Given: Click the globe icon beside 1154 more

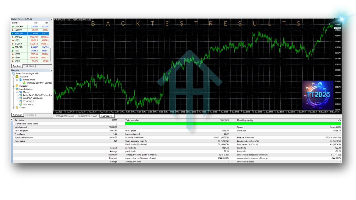Looking at the screenshot, I should [21, 104].
